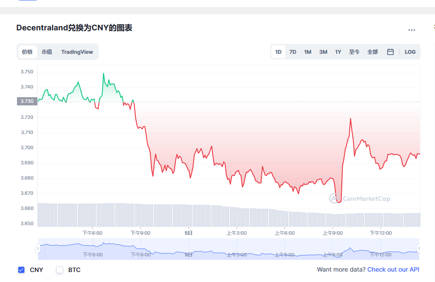This screenshot has height=282, width=435.
Task: Click the 下午12:00 label in range navigator
Action: (x=381, y=255)
